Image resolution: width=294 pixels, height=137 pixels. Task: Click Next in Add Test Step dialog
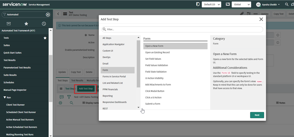pyautogui.click(x=257, y=115)
